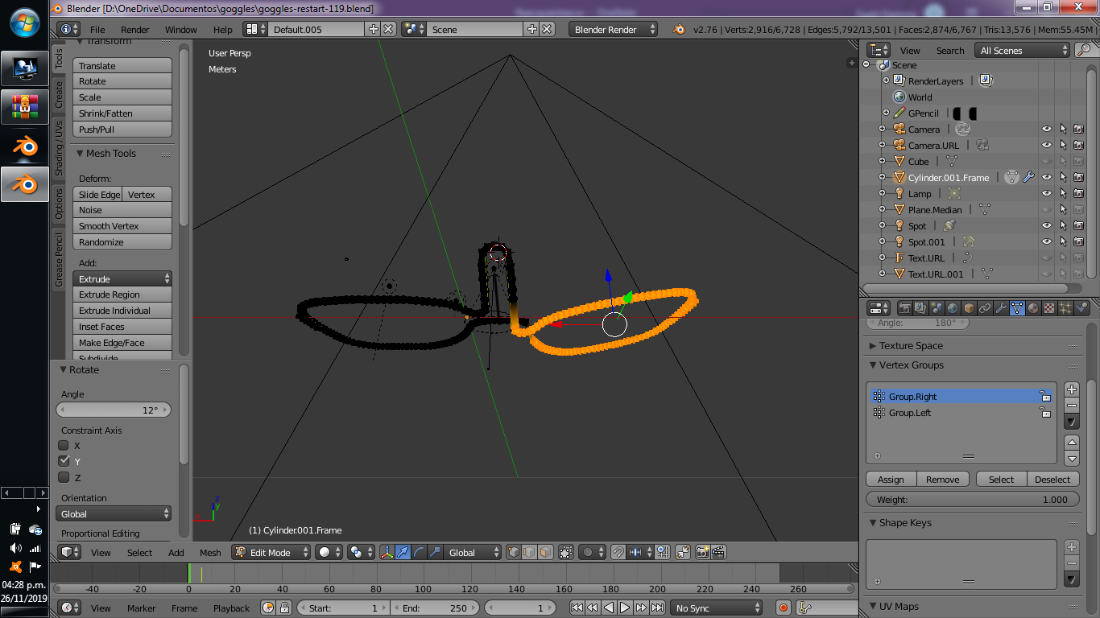Select the scale manipulator icon
Screen dimensions: 1100x618
click(435, 552)
